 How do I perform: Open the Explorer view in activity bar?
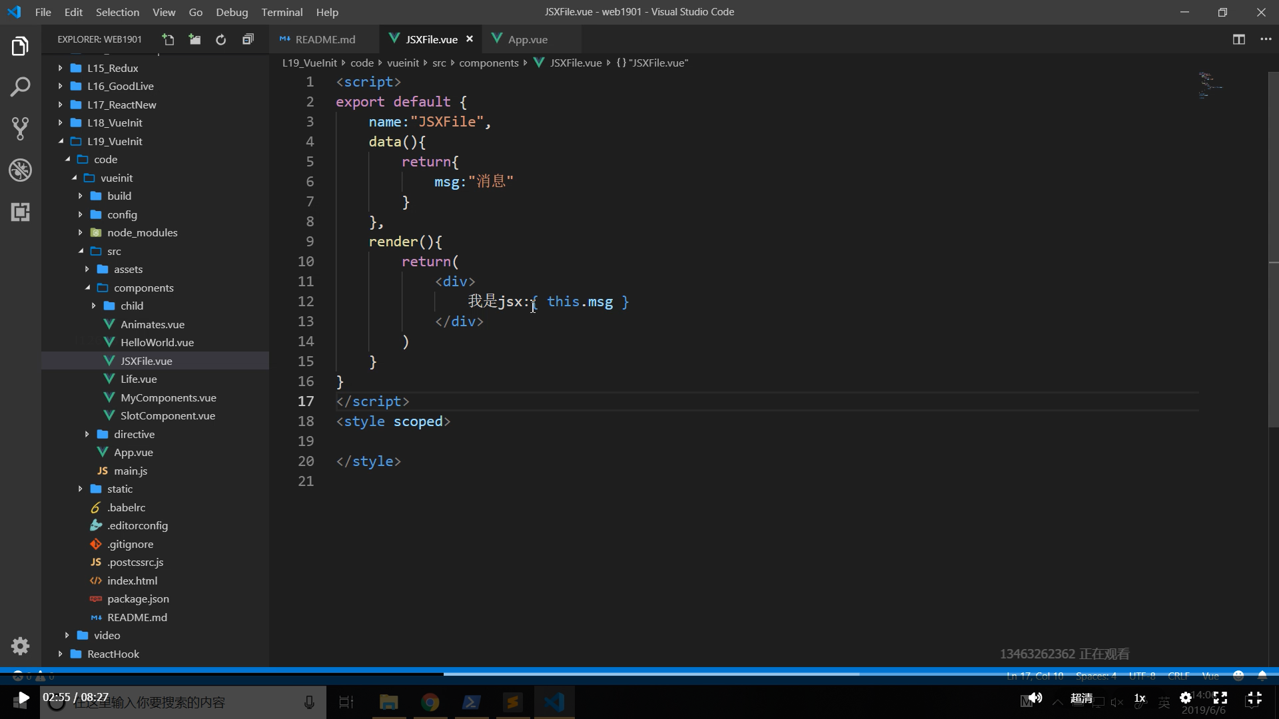click(x=20, y=47)
